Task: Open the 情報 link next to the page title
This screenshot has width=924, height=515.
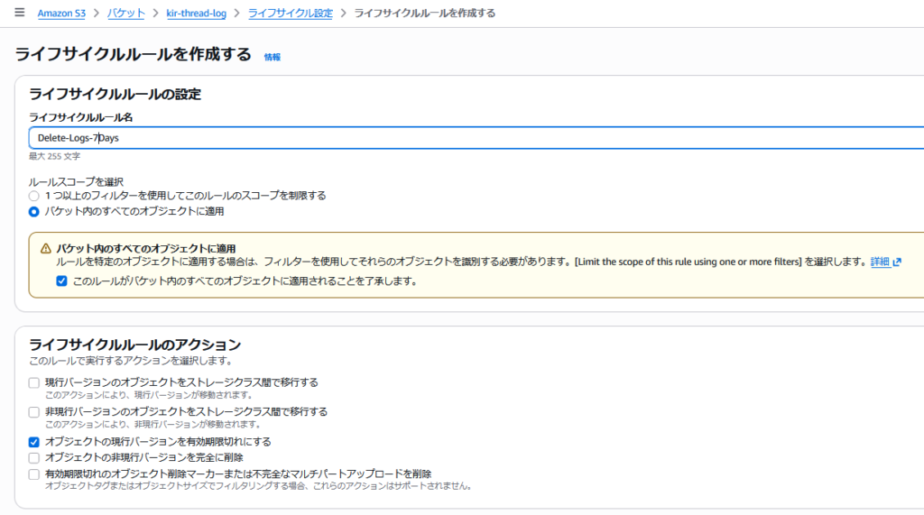Action: tap(272, 57)
